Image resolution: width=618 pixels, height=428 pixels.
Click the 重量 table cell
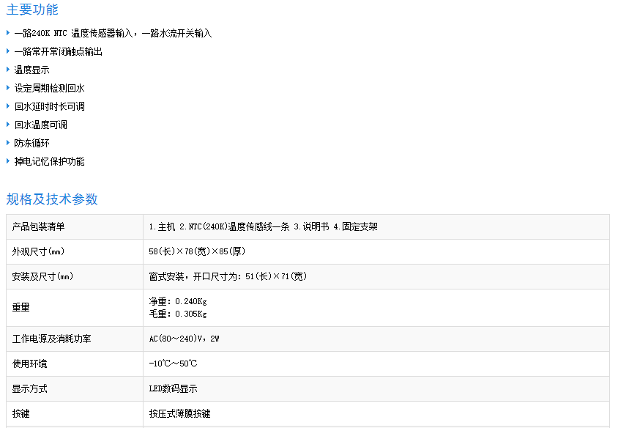tap(75, 308)
